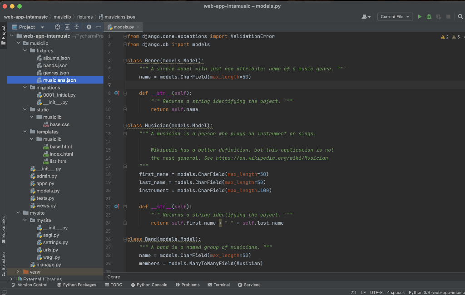This screenshot has height=295, width=465.
Task: Hide the Project tool window
Action: [98, 27]
